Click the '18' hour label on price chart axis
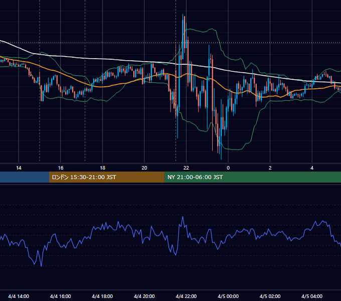 pyautogui.click(x=102, y=168)
